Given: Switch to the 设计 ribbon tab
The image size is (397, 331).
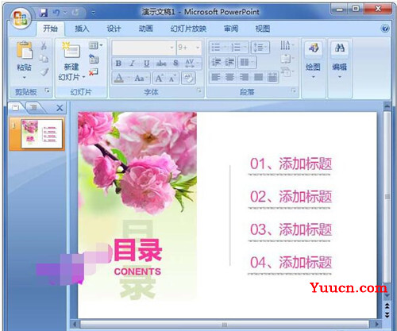Looking at the screenshot, I should [114, 29].
